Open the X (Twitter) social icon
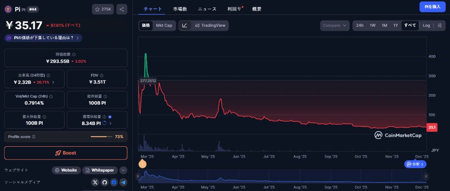The height and width of the screenshot is (191, 450). click(95, 182)
